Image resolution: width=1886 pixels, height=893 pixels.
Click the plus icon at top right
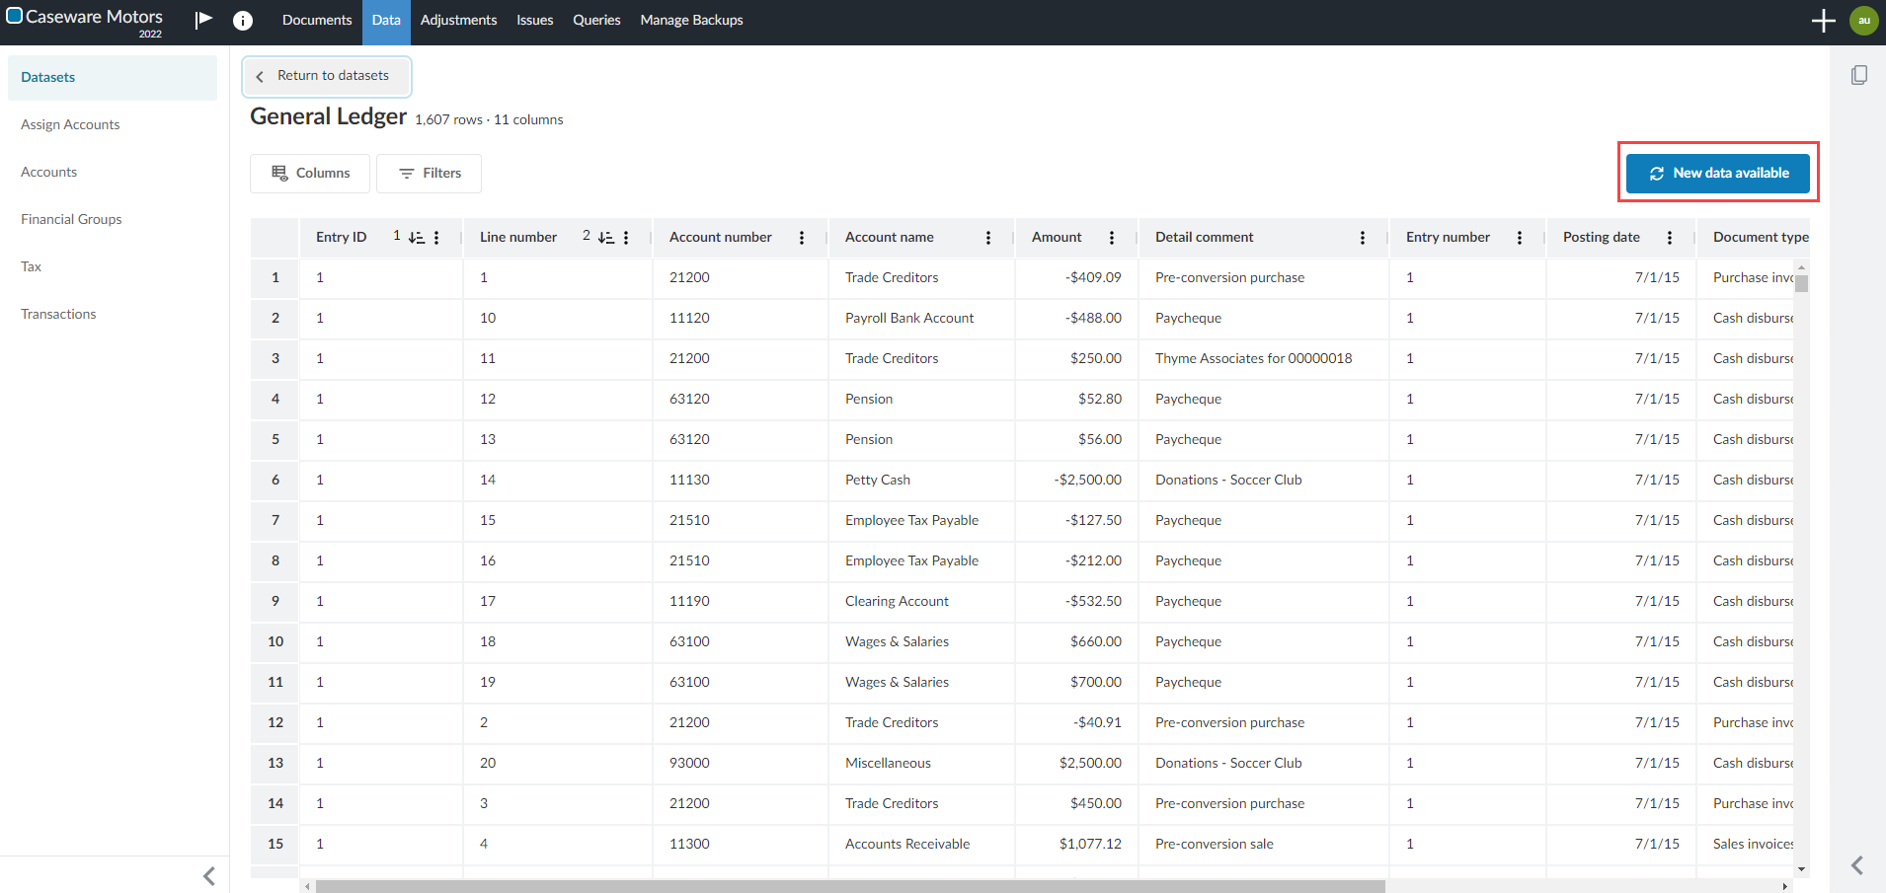pyautogui.click(x=1823, y=21)
